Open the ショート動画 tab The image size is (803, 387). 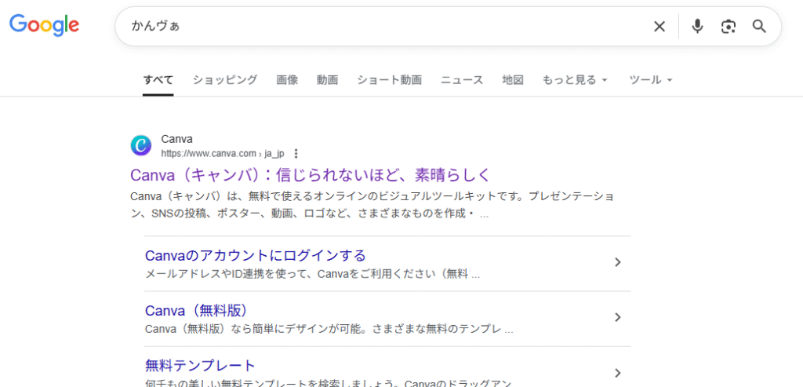click(x=389, y=80)
